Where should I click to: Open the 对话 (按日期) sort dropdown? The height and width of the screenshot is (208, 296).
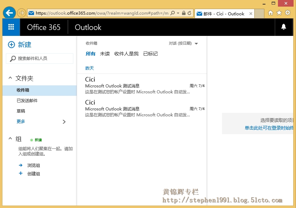183,43
